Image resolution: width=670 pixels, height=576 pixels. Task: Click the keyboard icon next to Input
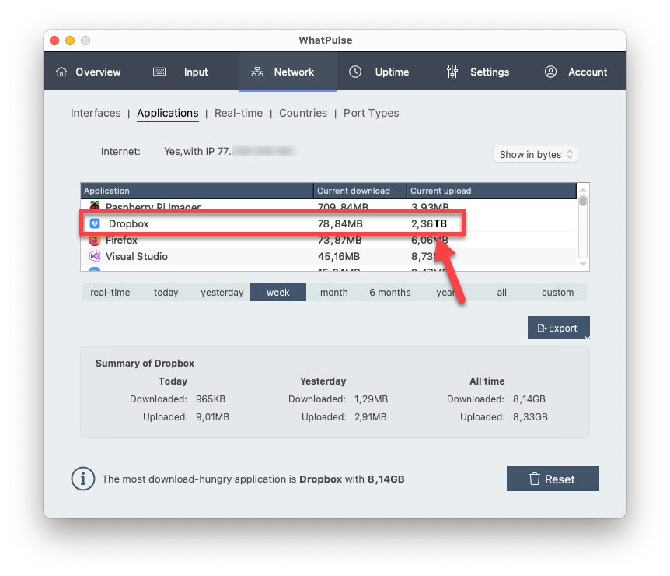[x=159, y=71]
